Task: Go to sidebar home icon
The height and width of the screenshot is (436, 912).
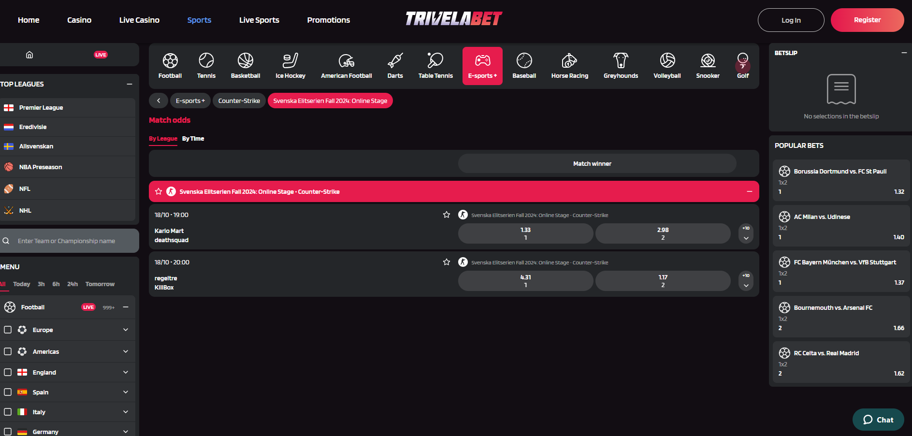Action: coord(29,55)
